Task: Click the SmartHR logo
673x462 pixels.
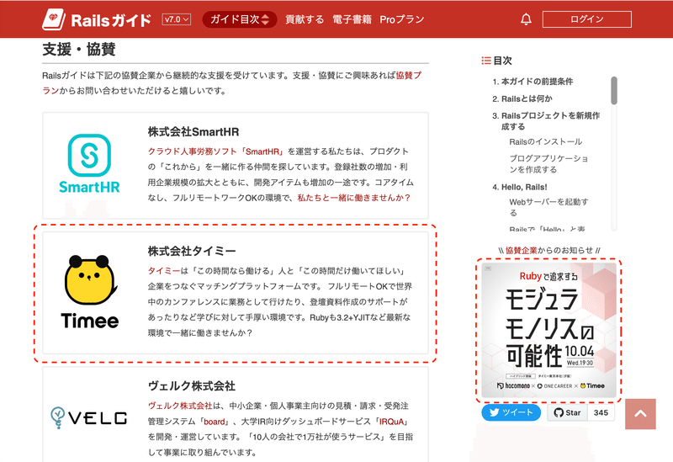Action: (89, 163)
